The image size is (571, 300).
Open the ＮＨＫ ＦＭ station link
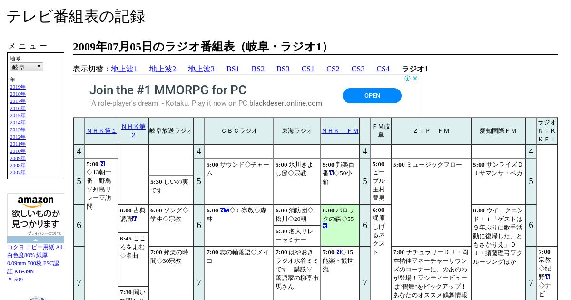(340, 131)
